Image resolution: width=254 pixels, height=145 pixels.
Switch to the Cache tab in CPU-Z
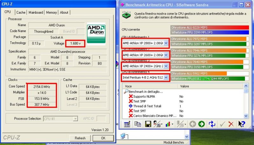click(x=21, y=12)
